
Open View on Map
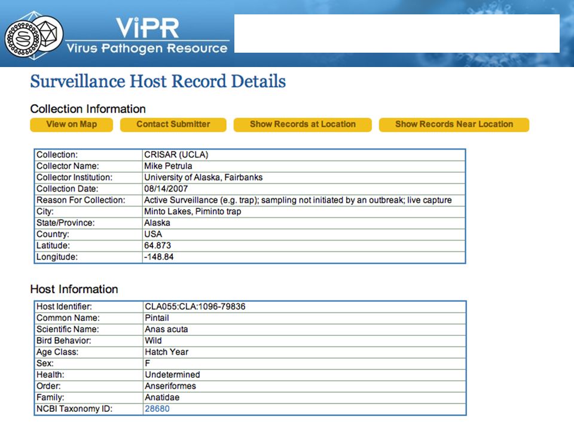point(71,125)
